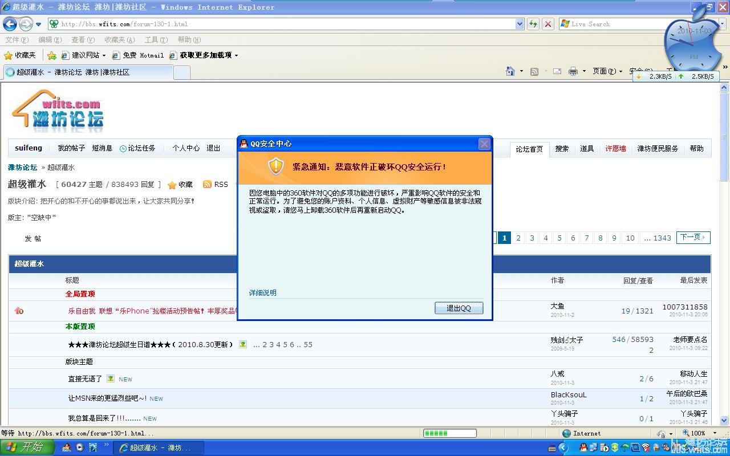Click the IE forward arrow button
Screen dimensions: 730x456
pos(26,24)
